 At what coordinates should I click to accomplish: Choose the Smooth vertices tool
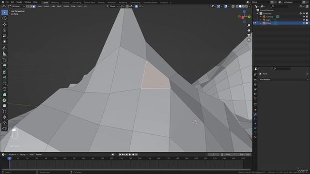pyautogui.click(x=4, y=106)
